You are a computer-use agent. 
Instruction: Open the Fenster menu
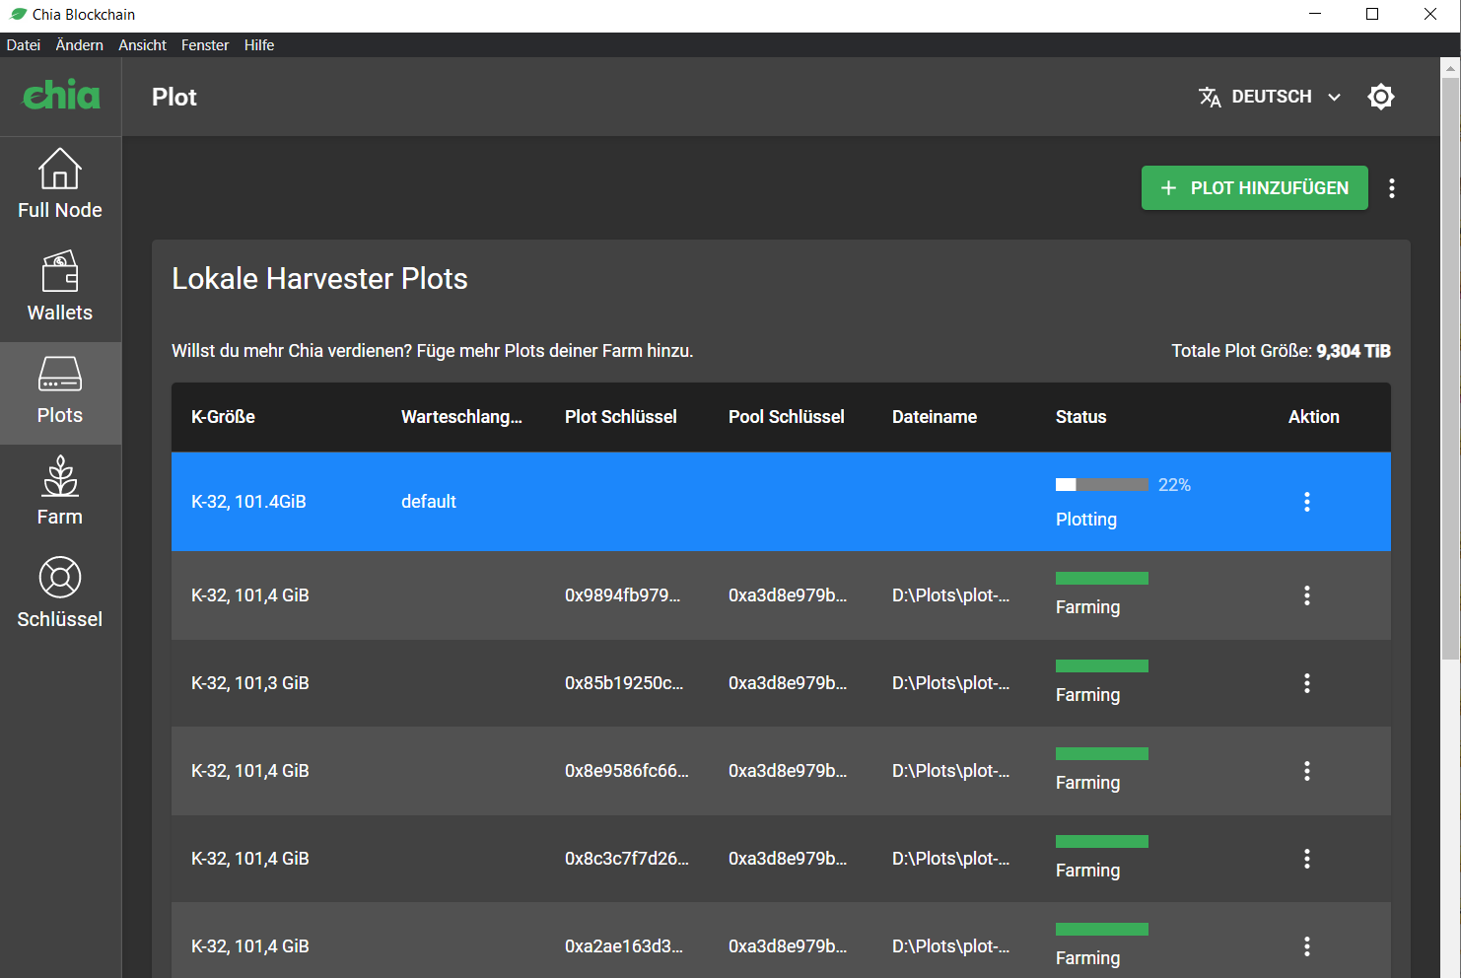(205, 45)
